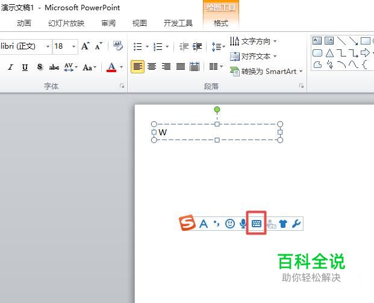Start Sogou voice input microphone
The image size is (374, 303).
(243, 224)
